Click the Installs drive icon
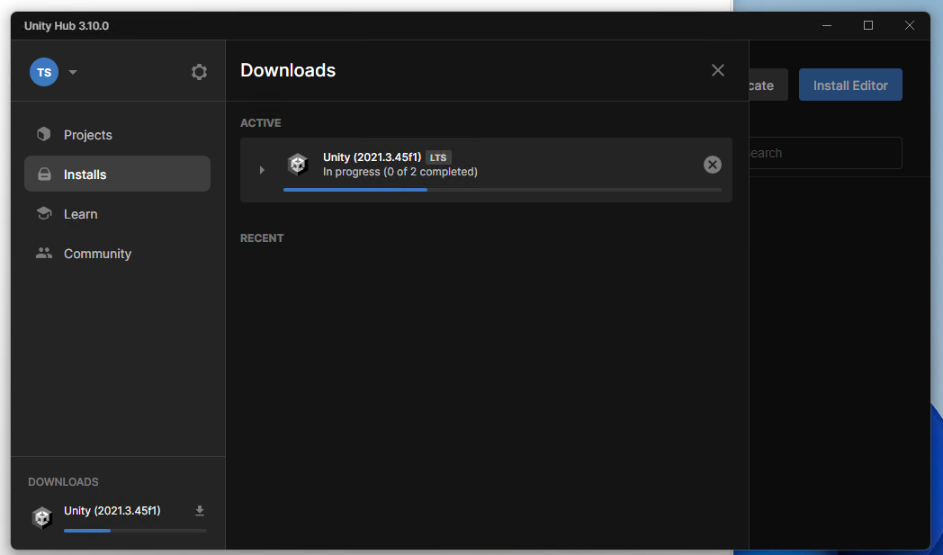Image resolution: width=943 pixels, height=555 pixels. [44, 174]
